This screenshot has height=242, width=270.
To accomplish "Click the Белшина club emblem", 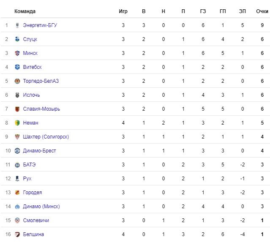I will pyautogui.click(x=17, y=234).
